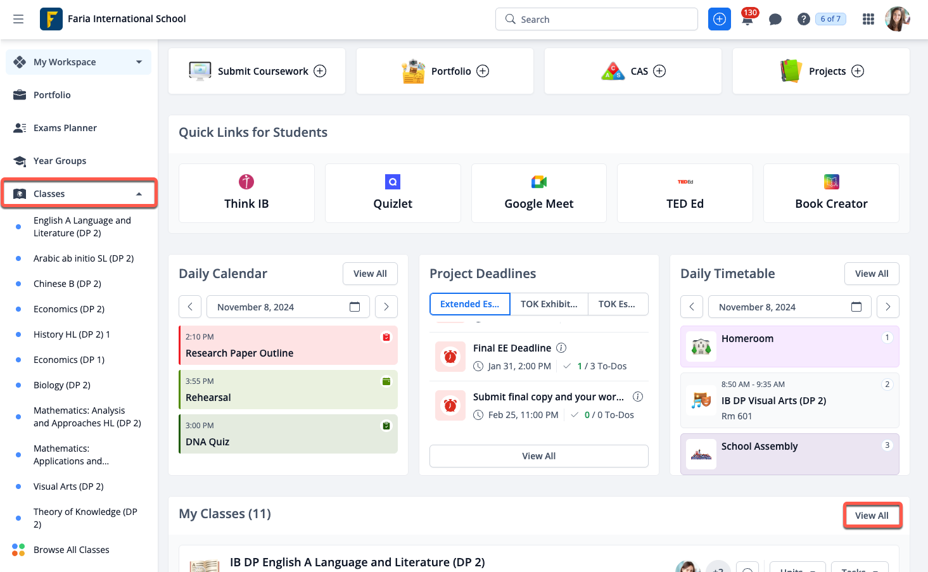Open the user profile avatar
Image resolution: width=928 pixels, height=572 pixels.
[896, 19]
